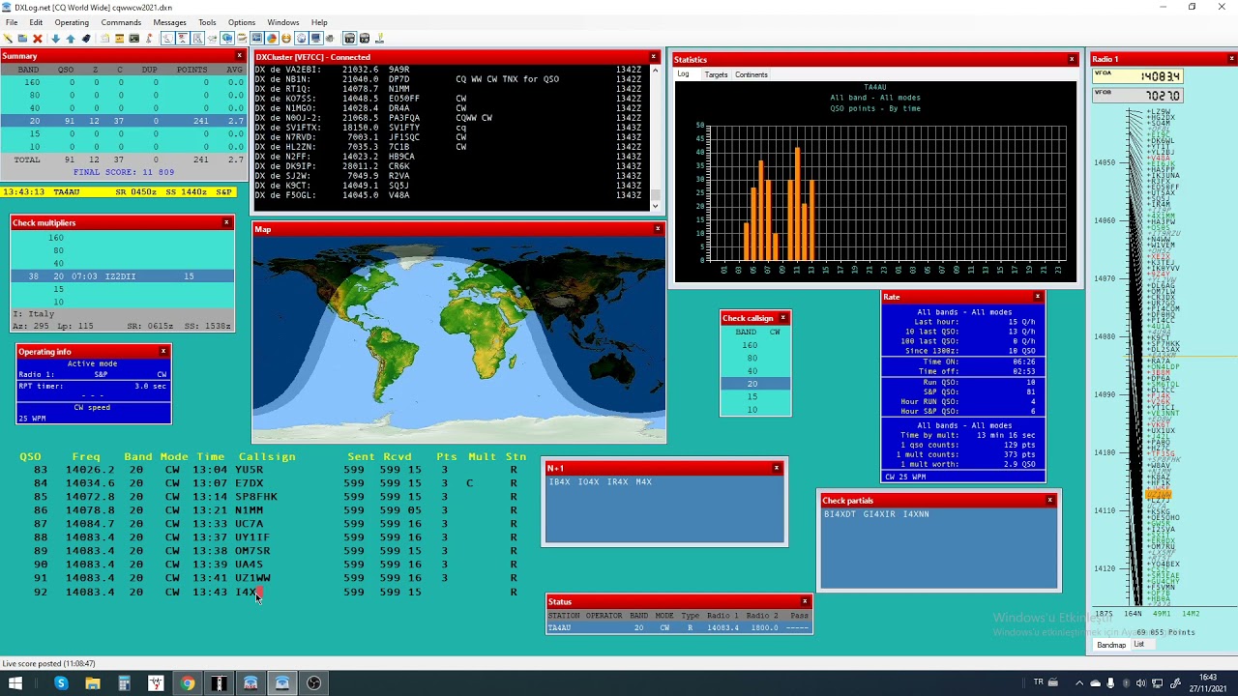The image size is (1238, 696).
Task: Click the last toolbar icon with green base
Action: pos(379,39)
